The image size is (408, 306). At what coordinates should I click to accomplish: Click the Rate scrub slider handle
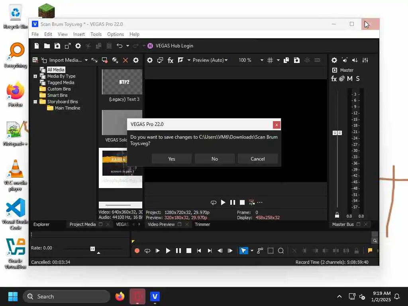coord(92,249)
